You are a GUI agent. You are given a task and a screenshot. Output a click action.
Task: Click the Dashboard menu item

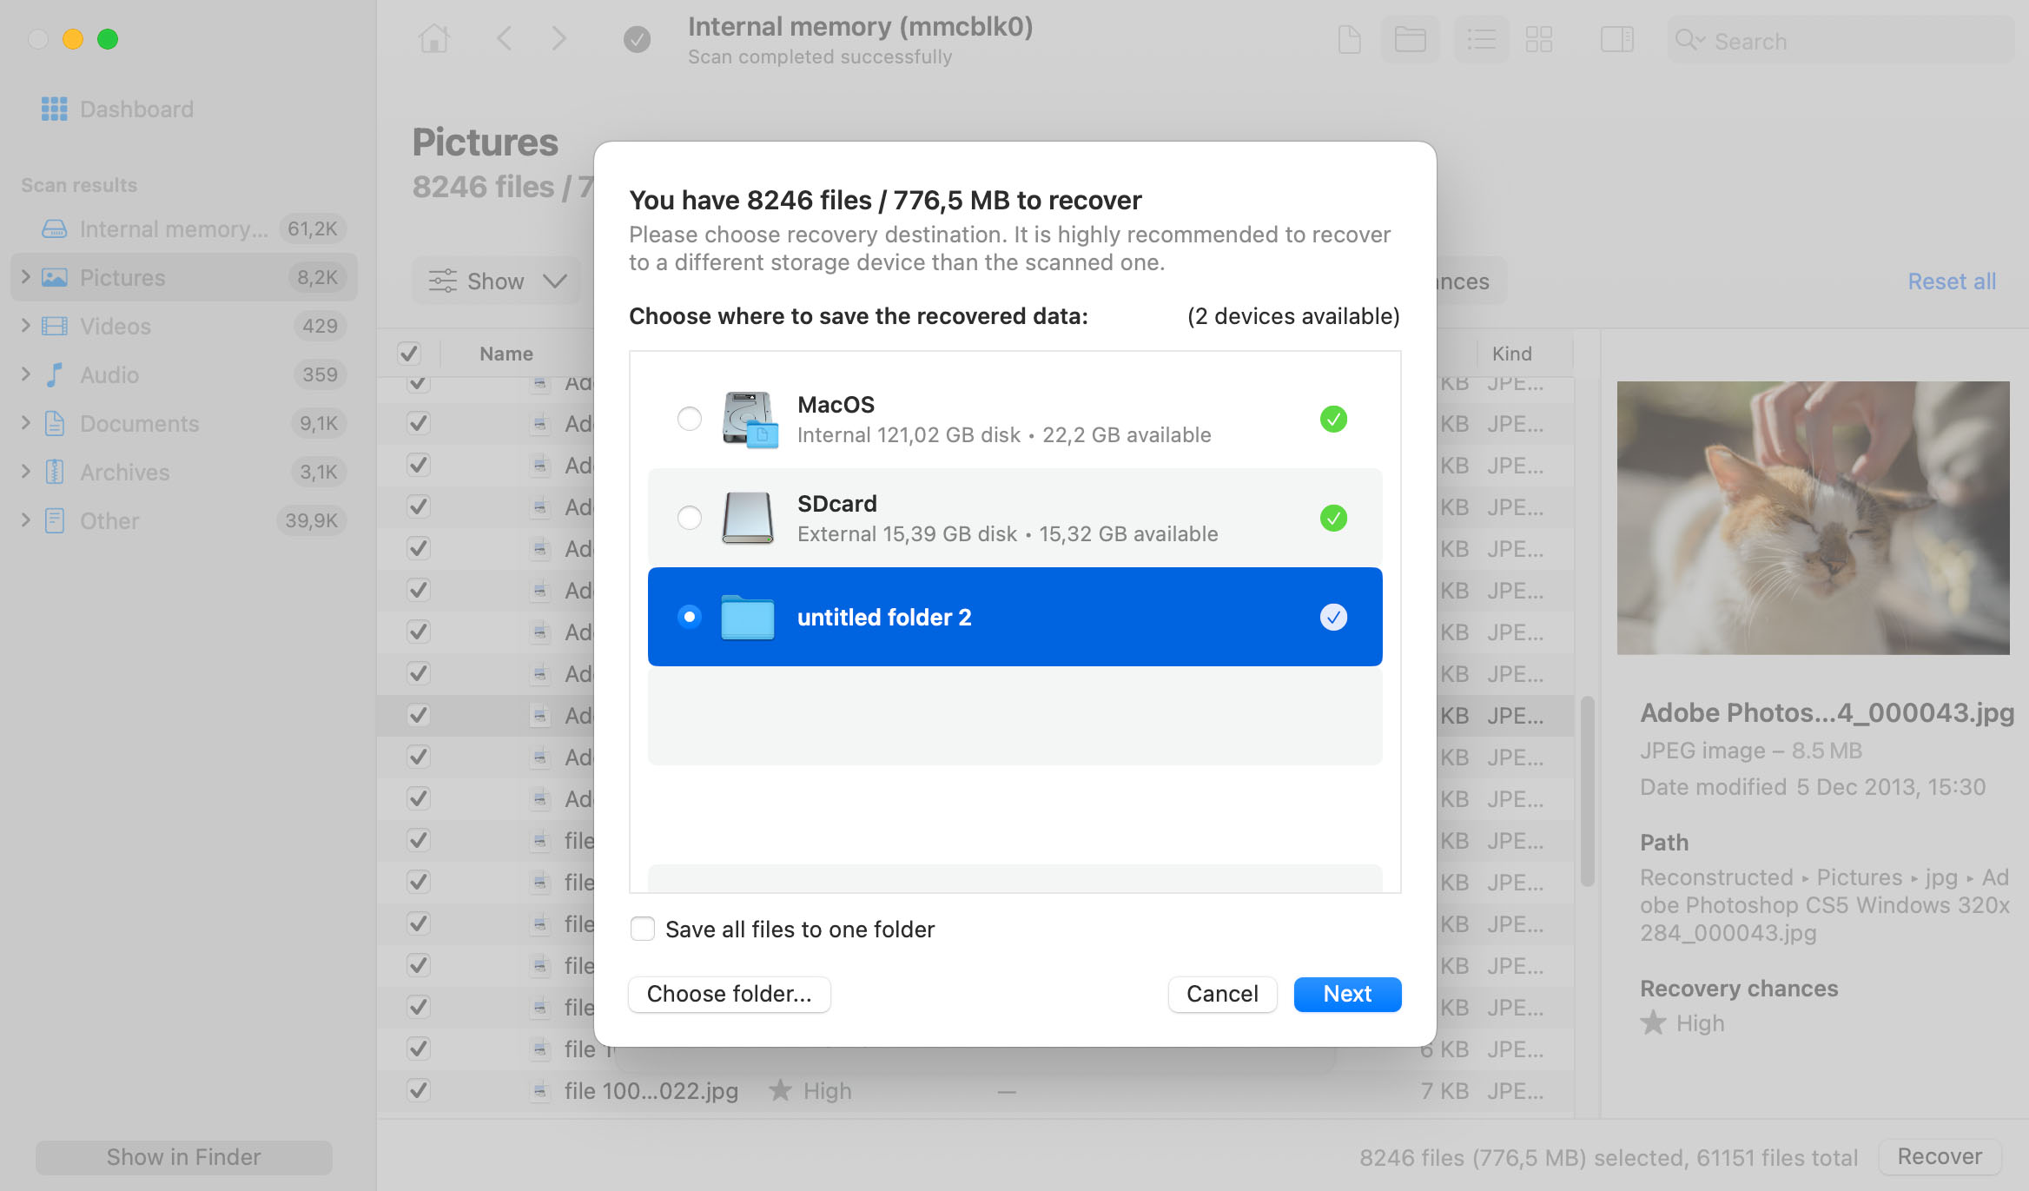[x=137, y=108]
